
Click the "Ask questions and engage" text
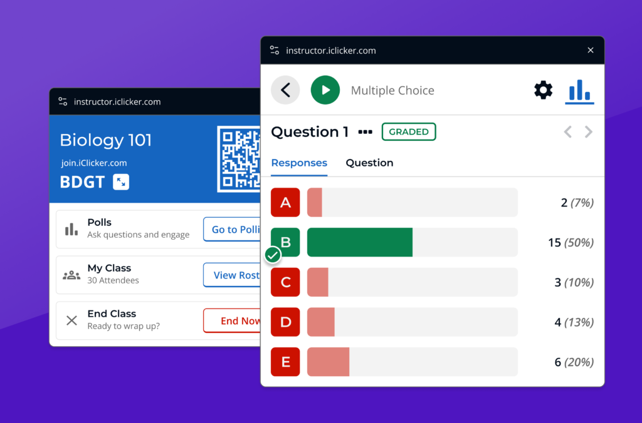pos(139,235)
